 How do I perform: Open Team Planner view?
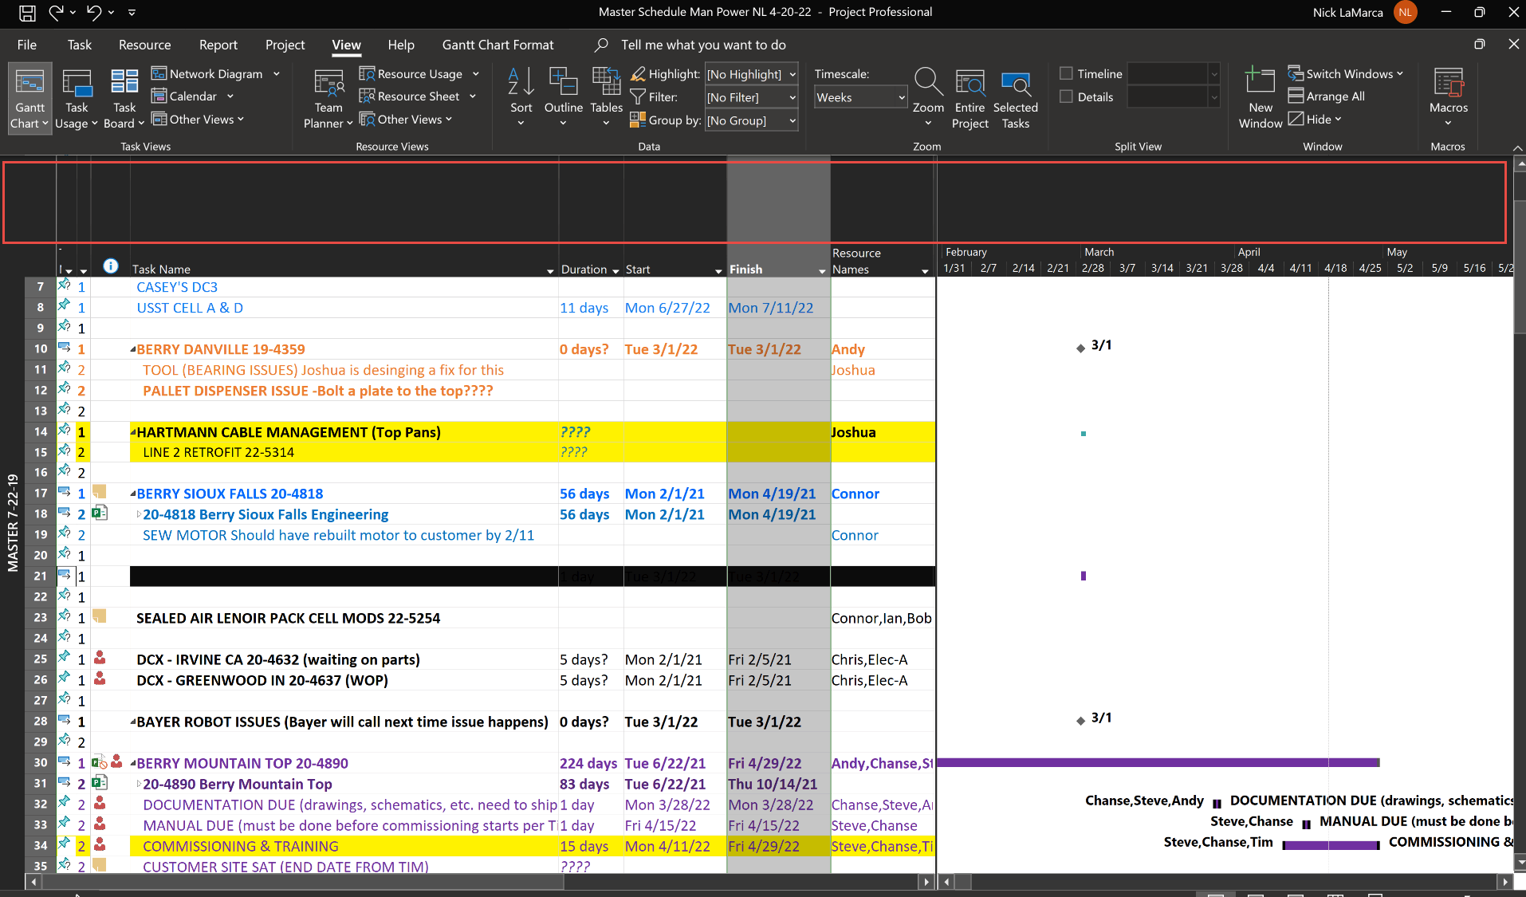pos(328,98)
